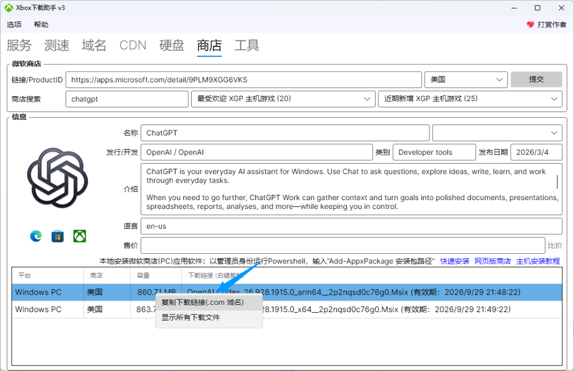Image resolution: width=574 pixels, height=371 pixels.
Task: Switch to the 工具 tab
Action: click(247, 45)
